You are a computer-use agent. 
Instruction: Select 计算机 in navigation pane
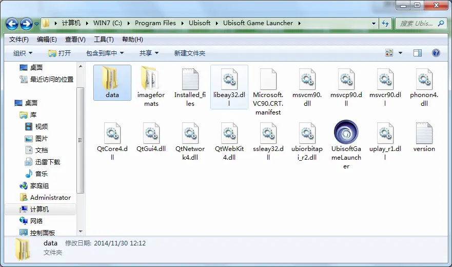(x=41, y=209)
